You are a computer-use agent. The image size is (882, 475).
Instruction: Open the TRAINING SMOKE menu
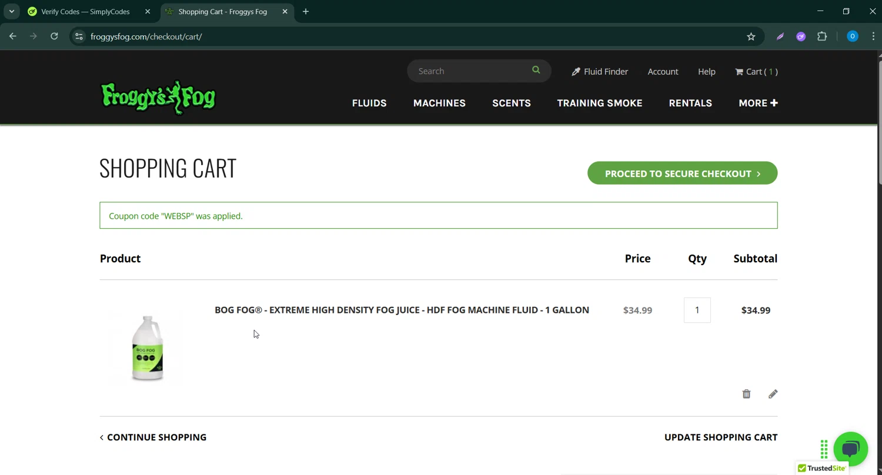[x=600, y=103]
